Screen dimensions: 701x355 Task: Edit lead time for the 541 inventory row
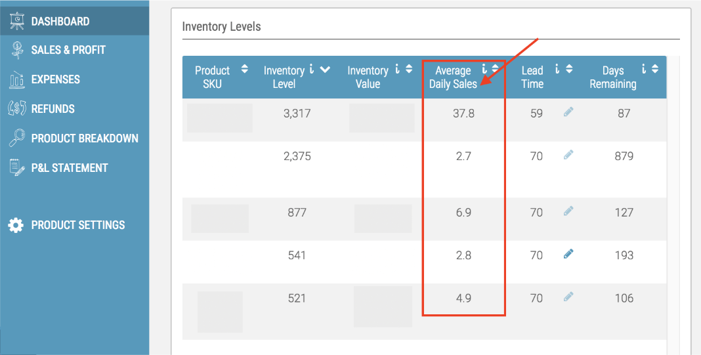click(568, 254)
